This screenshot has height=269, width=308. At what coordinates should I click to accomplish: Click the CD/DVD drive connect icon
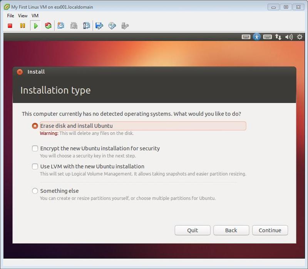pos(112,26)
